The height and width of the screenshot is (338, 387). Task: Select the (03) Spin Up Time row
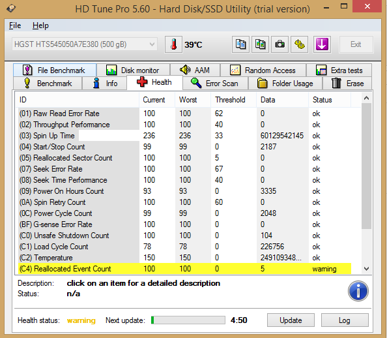(x=184, y=136)
